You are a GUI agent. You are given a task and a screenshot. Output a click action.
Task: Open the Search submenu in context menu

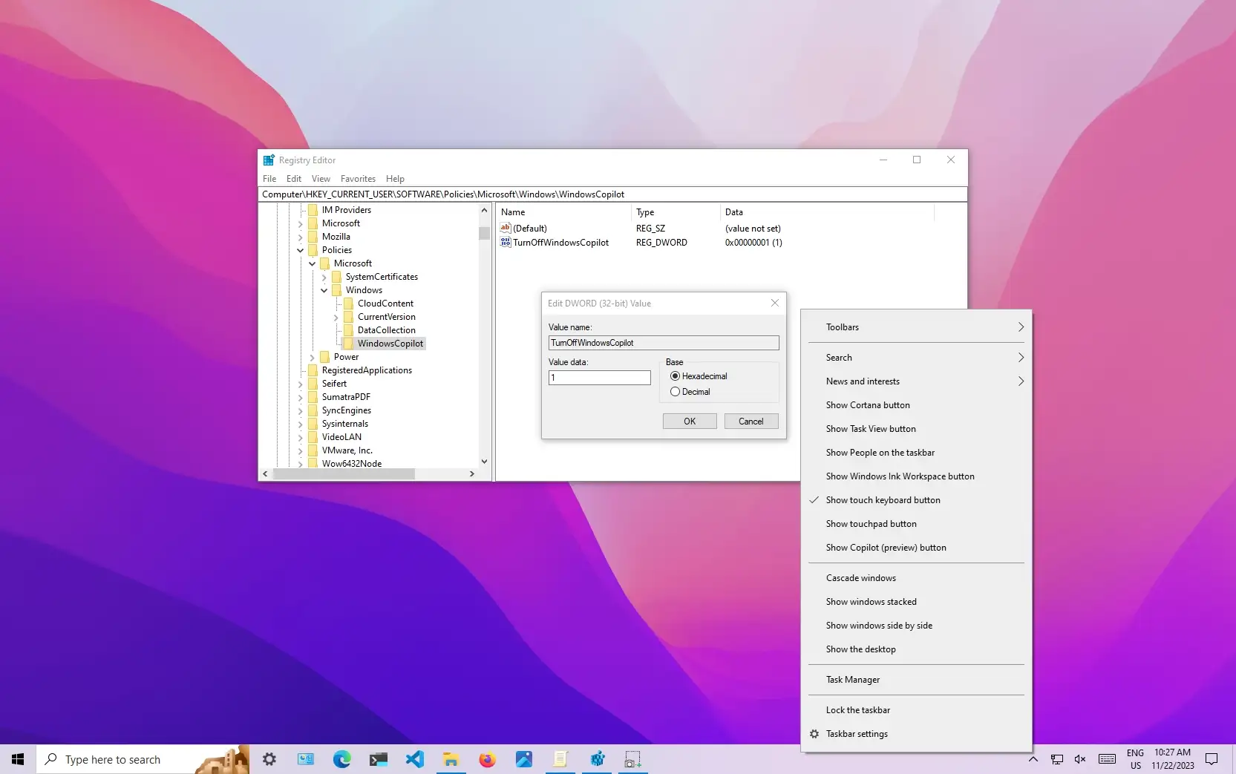[916, 358]
